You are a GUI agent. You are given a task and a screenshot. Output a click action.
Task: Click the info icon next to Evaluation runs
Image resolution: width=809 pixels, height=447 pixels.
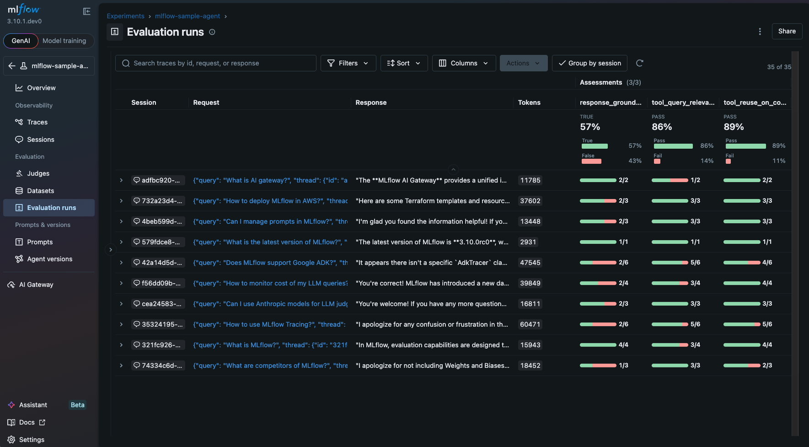(212, 32)
